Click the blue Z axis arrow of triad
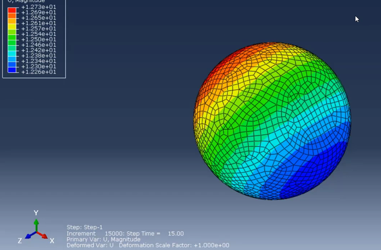The width and height of the screenshot is (381, 250). coord(30,235)
